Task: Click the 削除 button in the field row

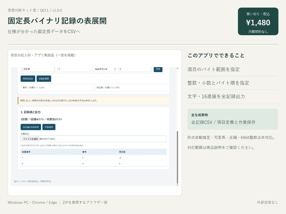Action: click(x=158, y=69)
